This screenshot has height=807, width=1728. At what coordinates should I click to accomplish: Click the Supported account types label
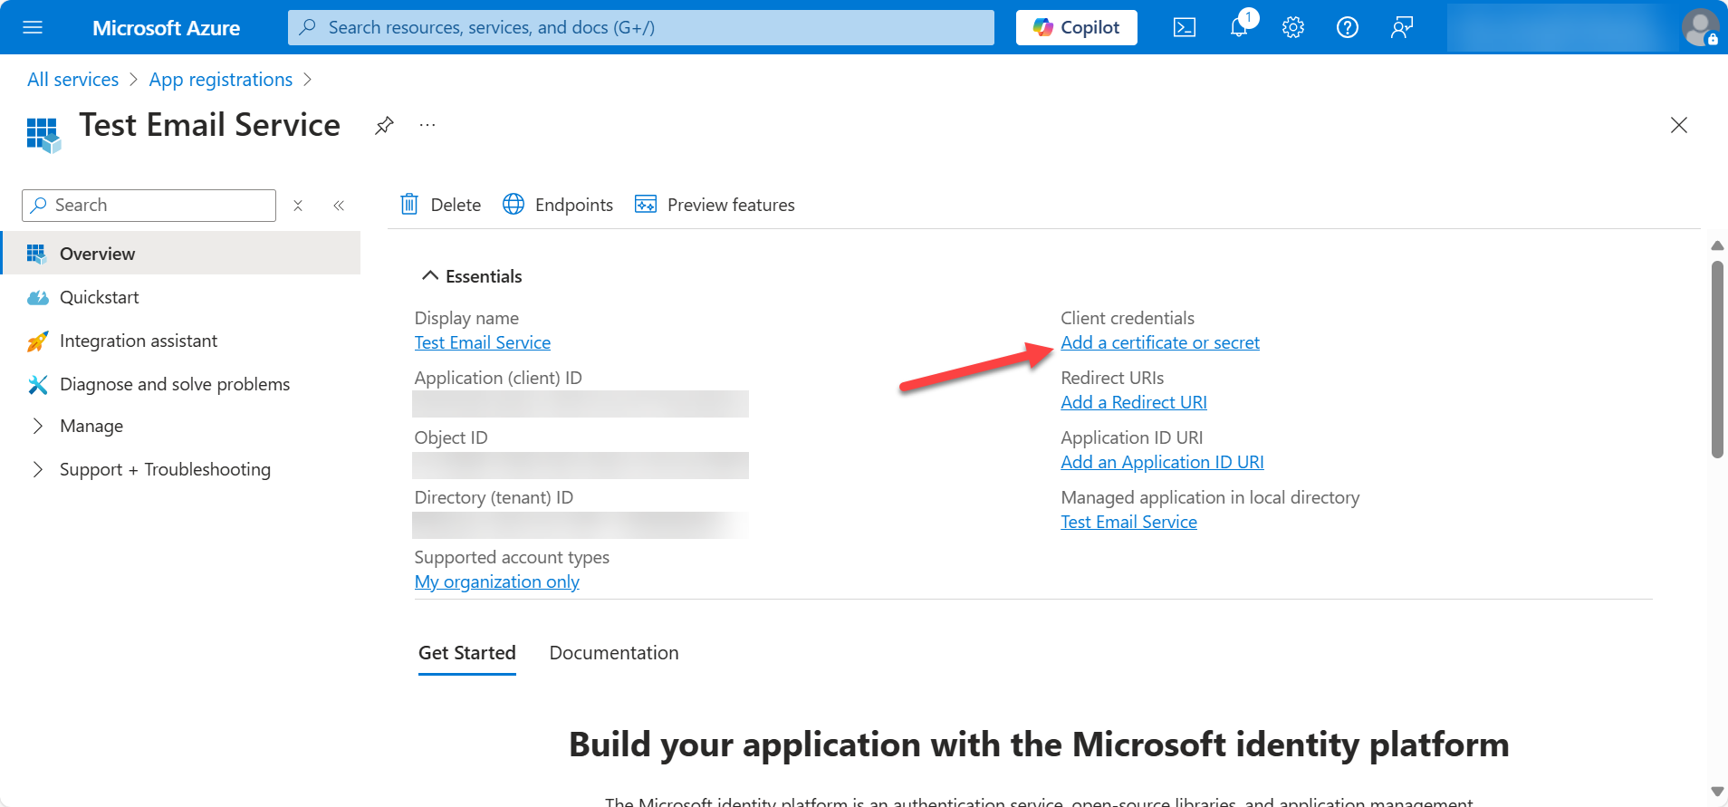[x=512, y=557]
